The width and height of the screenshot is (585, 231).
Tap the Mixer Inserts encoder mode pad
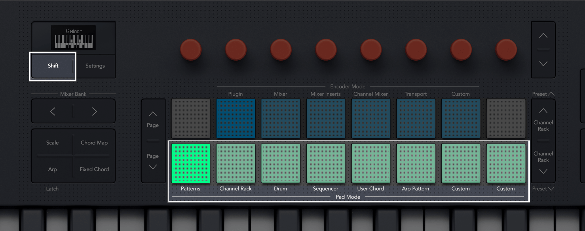click(x=326, y=118)
